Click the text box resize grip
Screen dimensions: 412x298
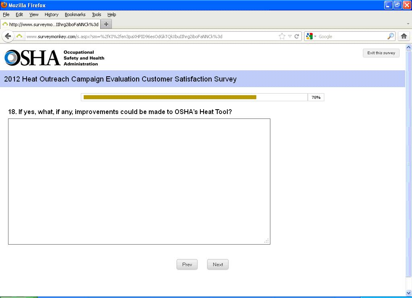click(x=266, y=241)
